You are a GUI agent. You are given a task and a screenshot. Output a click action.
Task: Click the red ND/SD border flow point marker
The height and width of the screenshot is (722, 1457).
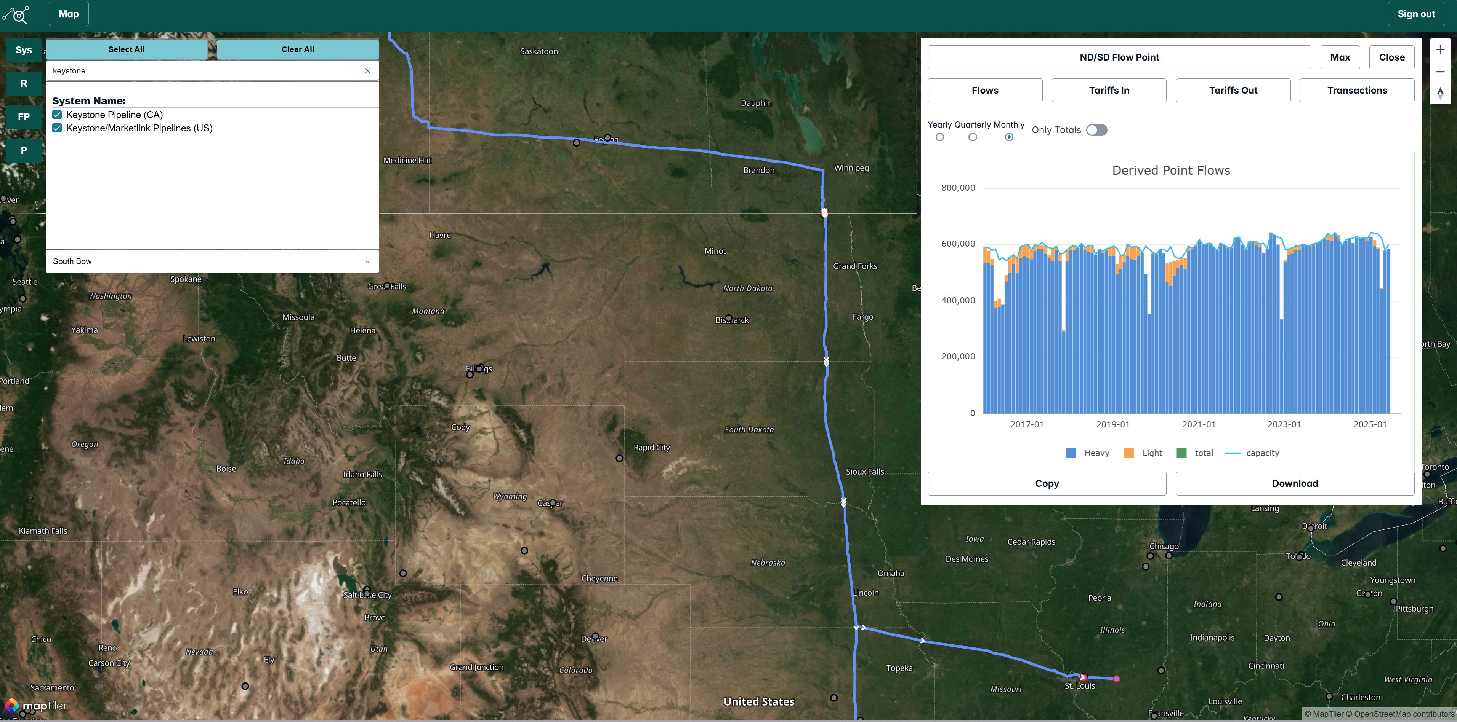coord(825,213)
